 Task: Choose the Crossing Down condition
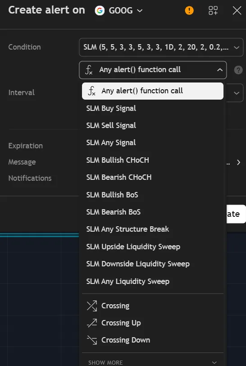pos(153,340)
